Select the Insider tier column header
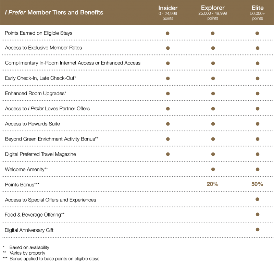 168,8
